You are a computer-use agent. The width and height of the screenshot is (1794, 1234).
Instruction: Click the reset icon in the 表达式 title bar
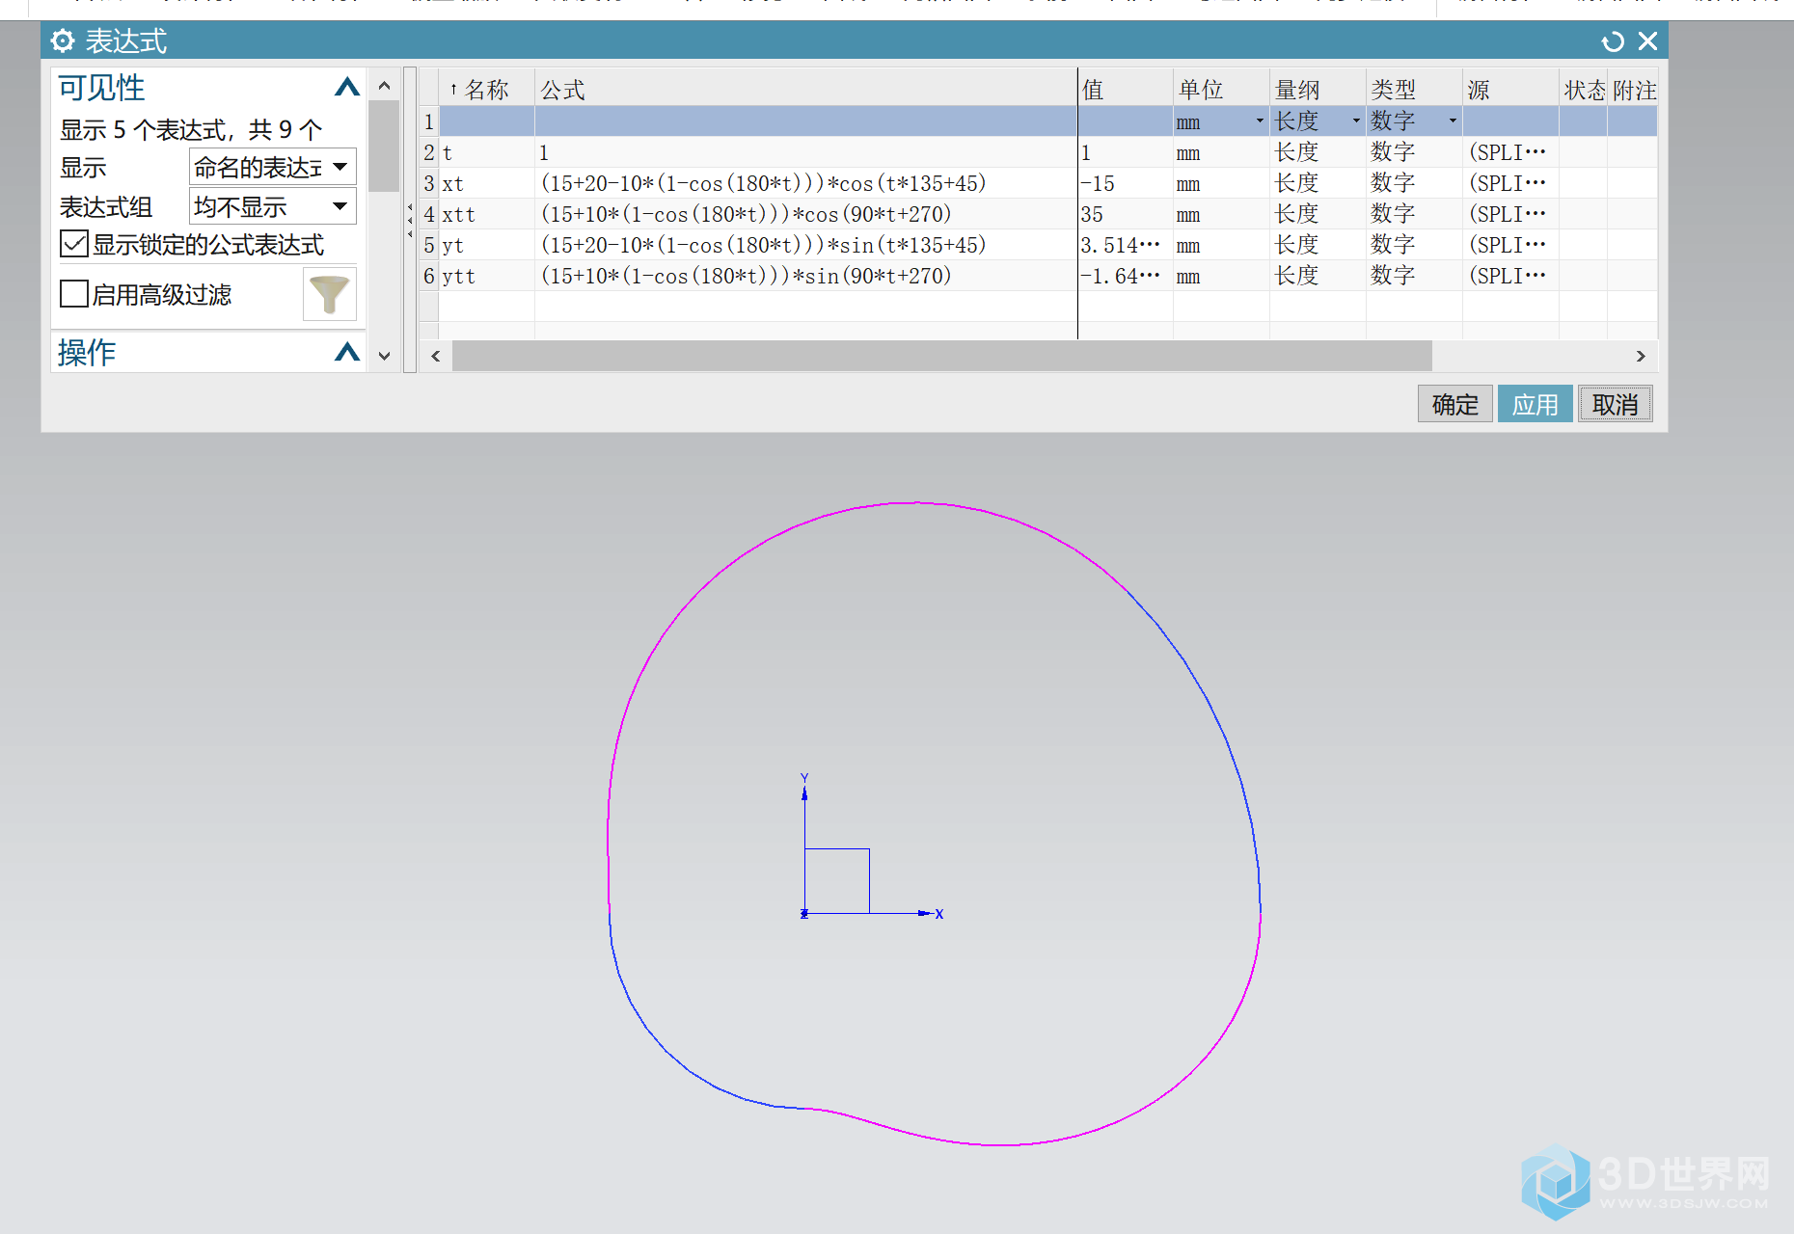pos(1612,41)
